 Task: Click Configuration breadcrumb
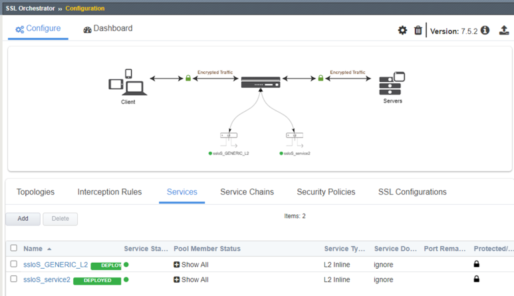pyautogui.click(x=85, y=9)
